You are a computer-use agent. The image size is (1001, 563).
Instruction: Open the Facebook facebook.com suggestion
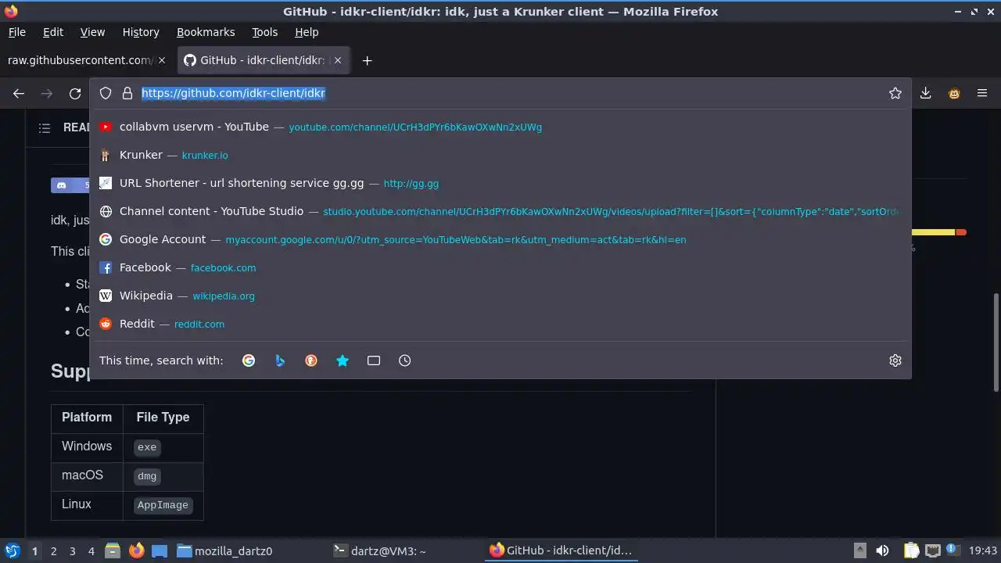coord(500,267)
